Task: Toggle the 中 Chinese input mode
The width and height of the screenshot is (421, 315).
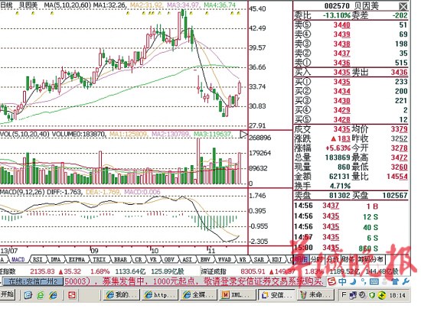Action: click(342, 281)
